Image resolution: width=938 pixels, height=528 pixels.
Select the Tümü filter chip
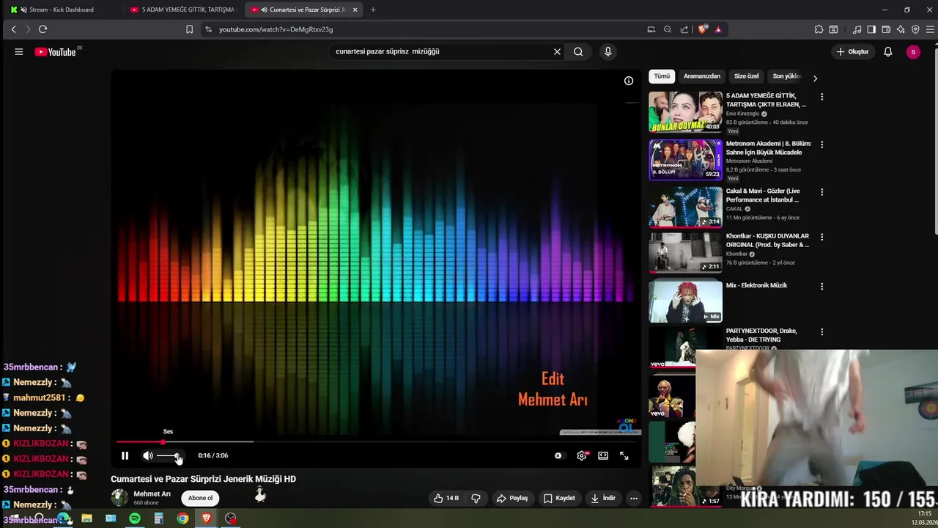tap(662, 76)
